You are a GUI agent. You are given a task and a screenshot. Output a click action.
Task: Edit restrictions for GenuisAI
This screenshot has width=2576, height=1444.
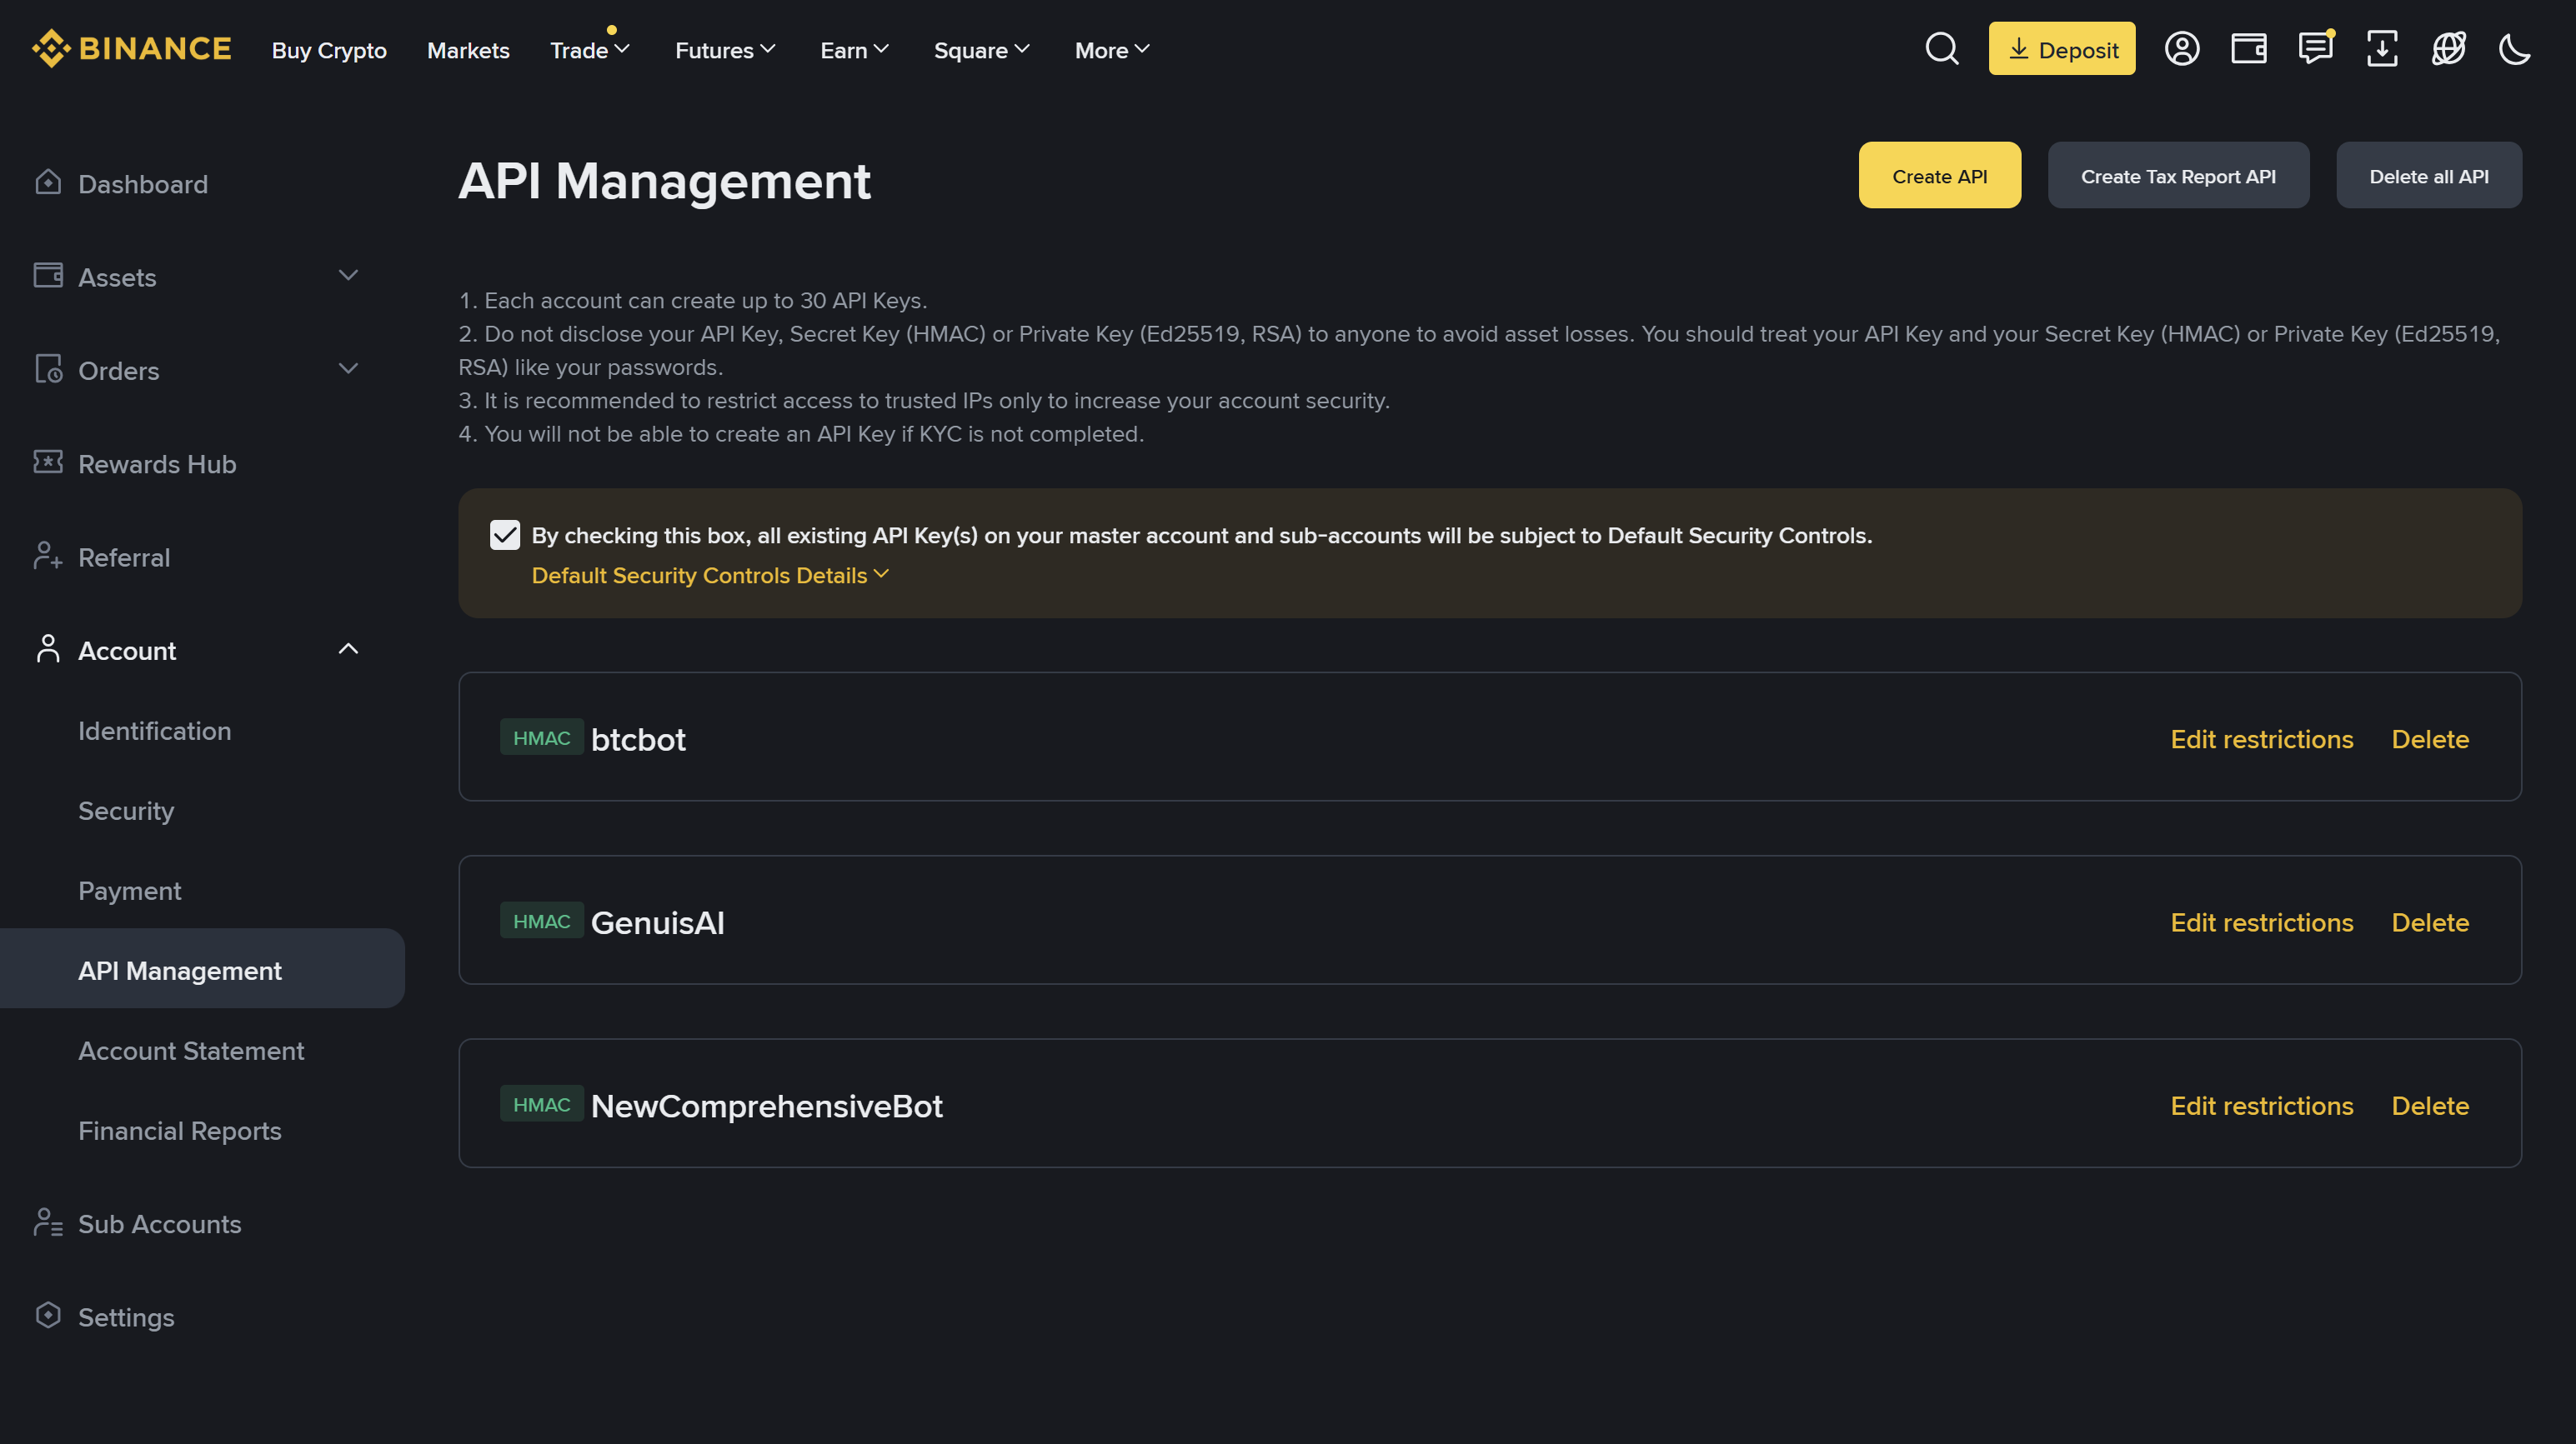(2261, 922)
